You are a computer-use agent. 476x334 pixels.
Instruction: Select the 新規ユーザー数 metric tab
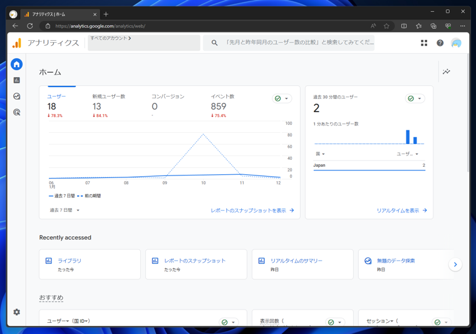(109, 105)
